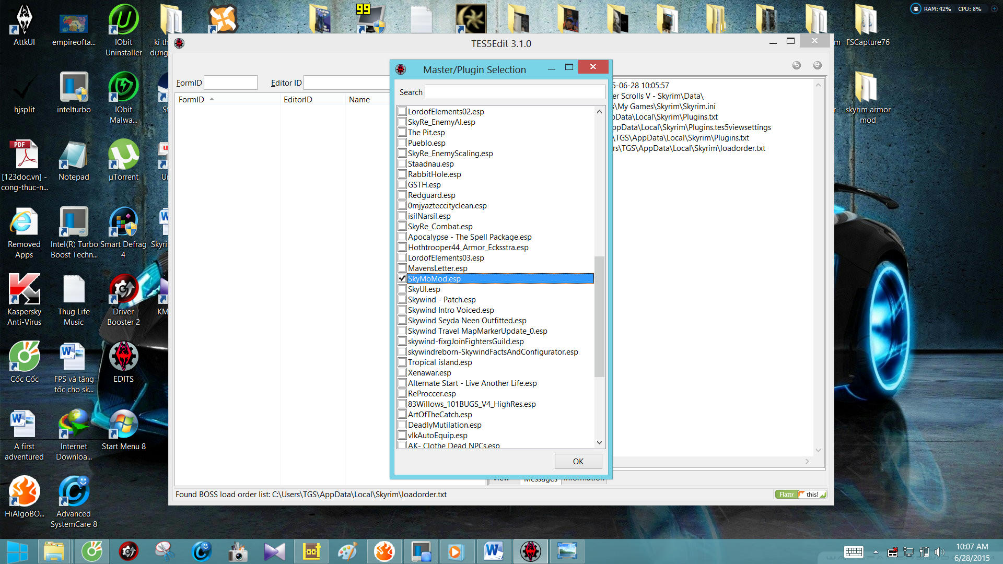The width and height of the screenshot is (1003, 564).
Task: Open the Thug Life Music file
Action: pyautogui.click(x=74, y=300)
